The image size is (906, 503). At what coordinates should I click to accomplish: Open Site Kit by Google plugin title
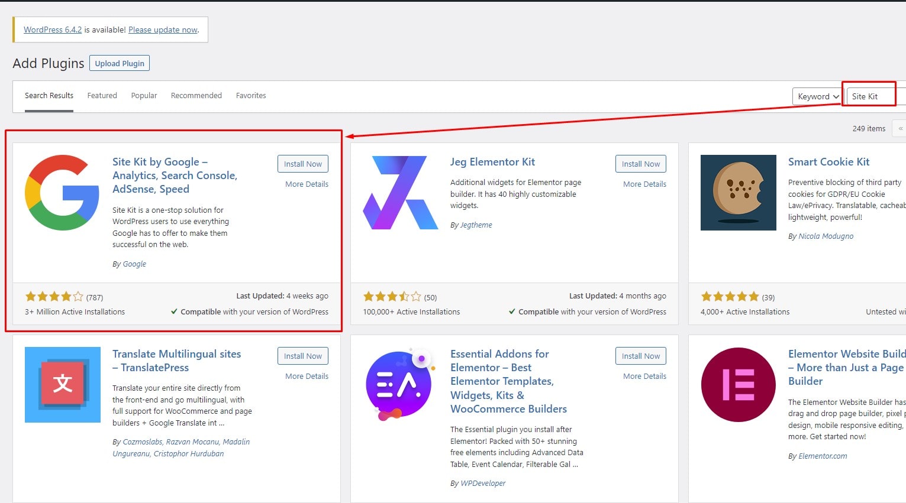pos(175,176)
